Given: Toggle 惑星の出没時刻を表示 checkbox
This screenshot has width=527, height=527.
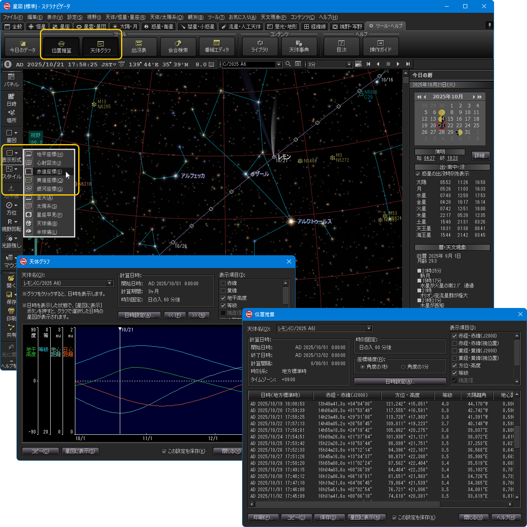Looking at the screenshot, I should coord(418,174).
